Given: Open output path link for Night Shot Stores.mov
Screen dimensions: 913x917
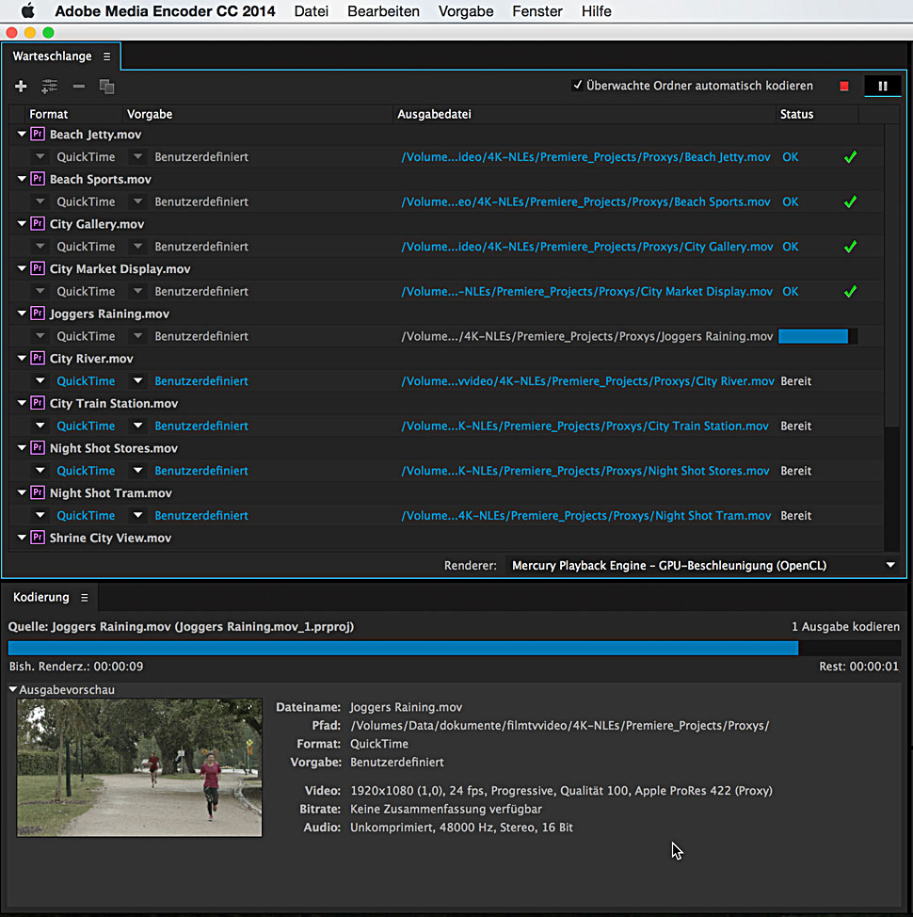Looking at the screenshot, I should pyautogui.click(x=585, y=470).
